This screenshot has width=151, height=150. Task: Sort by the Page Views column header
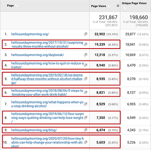(x=99, y=6)
